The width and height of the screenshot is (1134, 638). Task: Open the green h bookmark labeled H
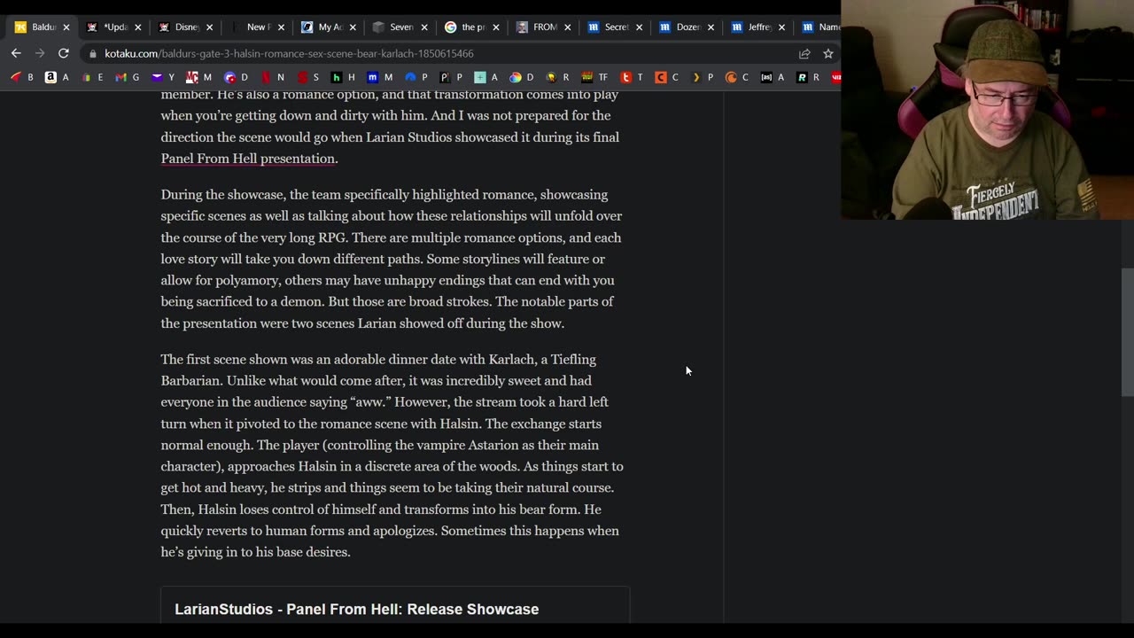tap(343, 77)
